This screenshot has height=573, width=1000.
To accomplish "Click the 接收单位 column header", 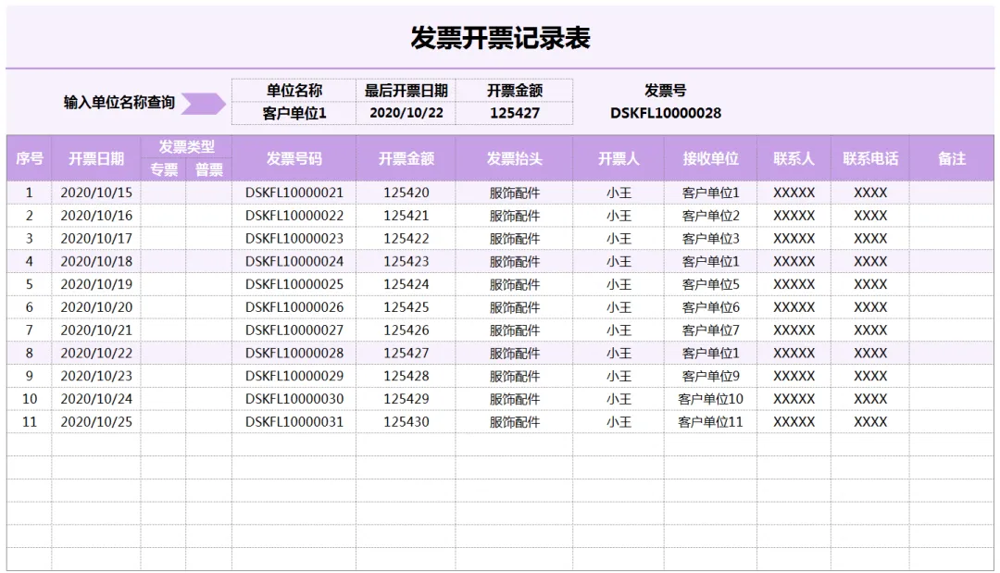I will pyautogui.click(x=710, y=158).
